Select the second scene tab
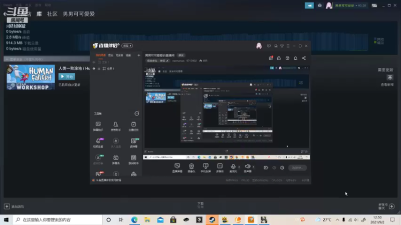Screen dimensions: 401x225 pyautogui.click(x=110, y=55)
